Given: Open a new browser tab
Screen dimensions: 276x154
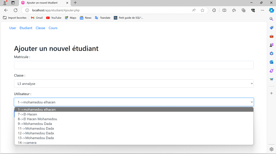Looking at the screenshot, I should tap(75, 3).
